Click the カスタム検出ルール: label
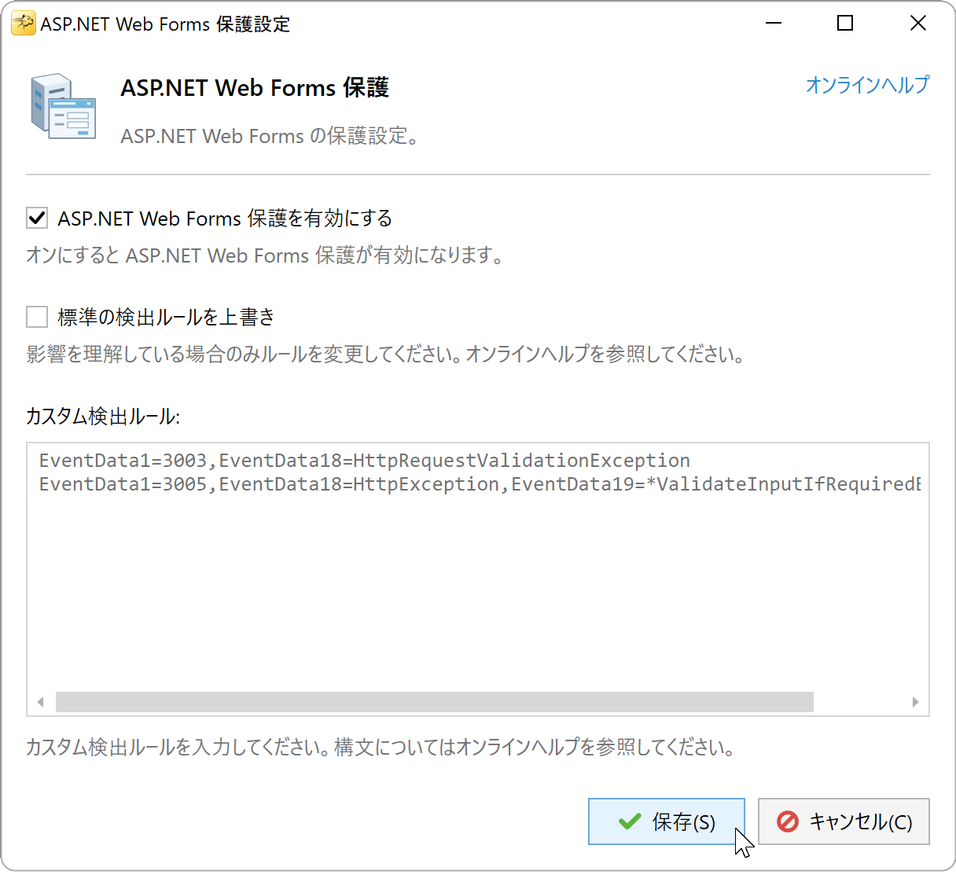Image resolution: width=956 pixels, height=882 pixels. [103, 417]
